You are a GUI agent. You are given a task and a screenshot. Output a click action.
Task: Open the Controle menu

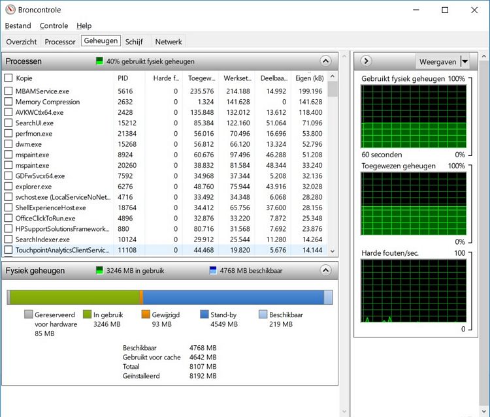click(x=54, y=25)
